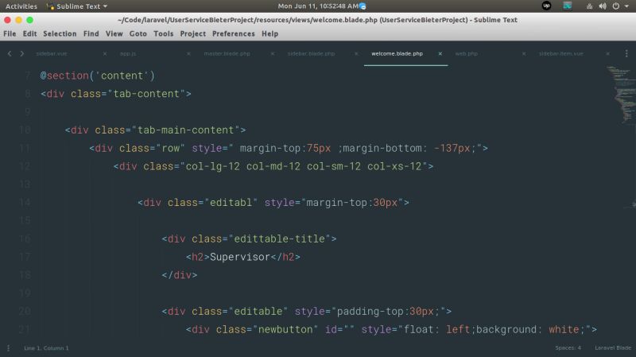636x357 pixels.
Task: Close the welcome.blade.php tab
Action: [440, 53]
